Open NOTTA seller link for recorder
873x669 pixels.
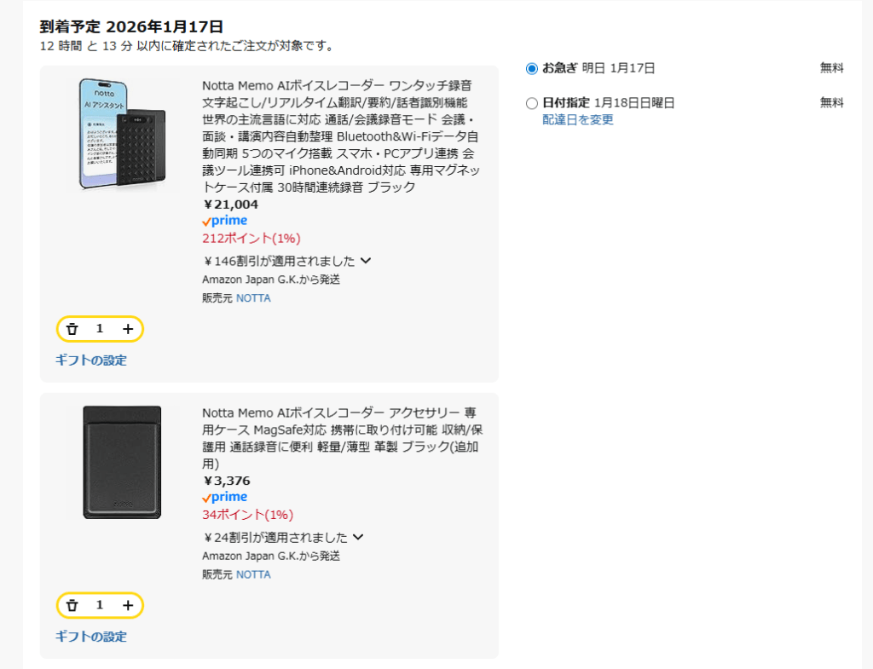click(253, 298)
